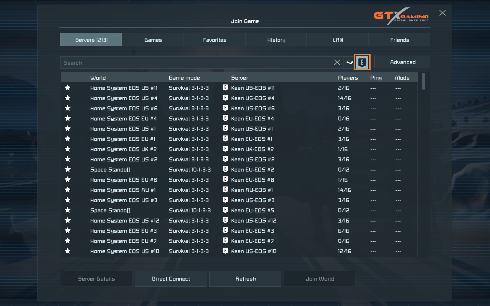Image resolution: width=490 pixels, height=306 pixels.
Task: Toggle favorite star for Home System EOS US #10
Action: tap(68, 251)
